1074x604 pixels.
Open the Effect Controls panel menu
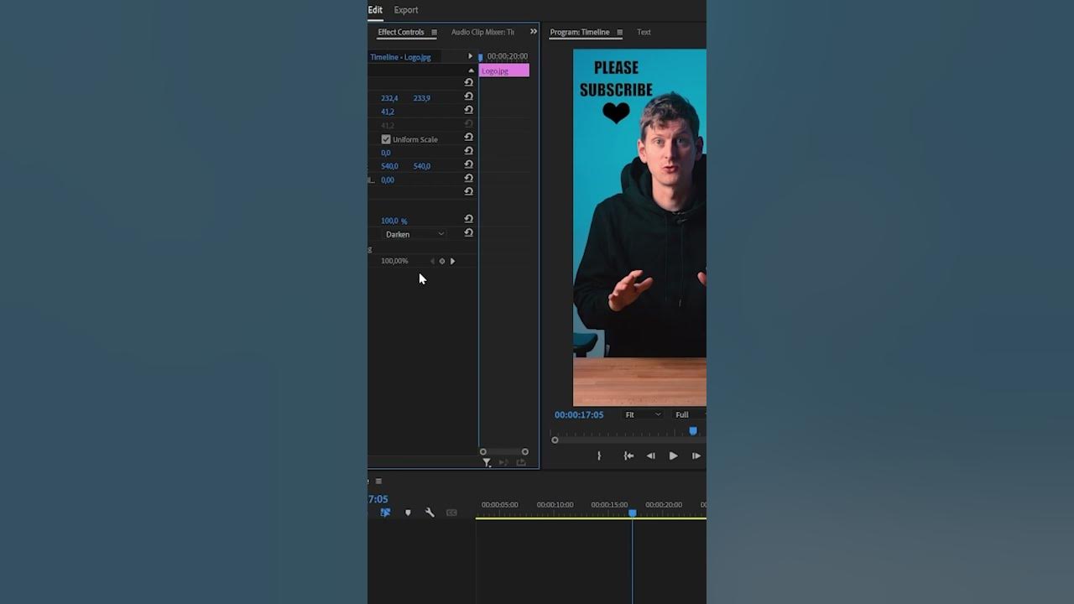click(434, 33)
